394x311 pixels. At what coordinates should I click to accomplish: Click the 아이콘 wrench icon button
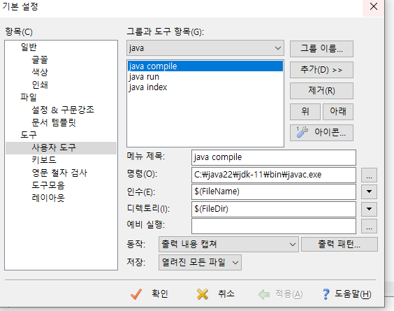click(321, 133)
